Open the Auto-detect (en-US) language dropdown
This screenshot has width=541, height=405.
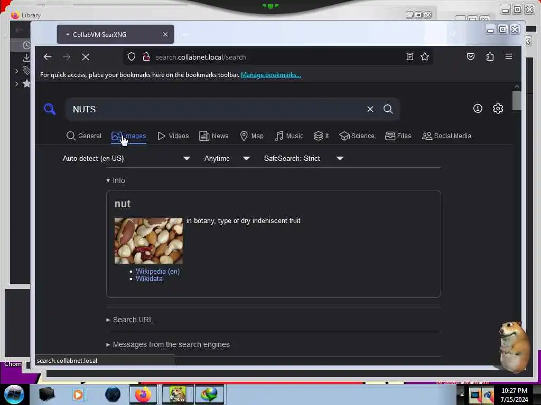tap(126, 158)
